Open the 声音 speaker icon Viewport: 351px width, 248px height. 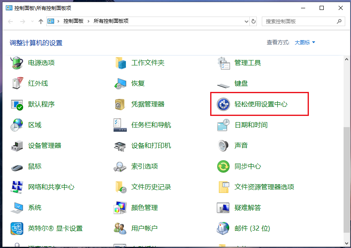pos(223,146)
